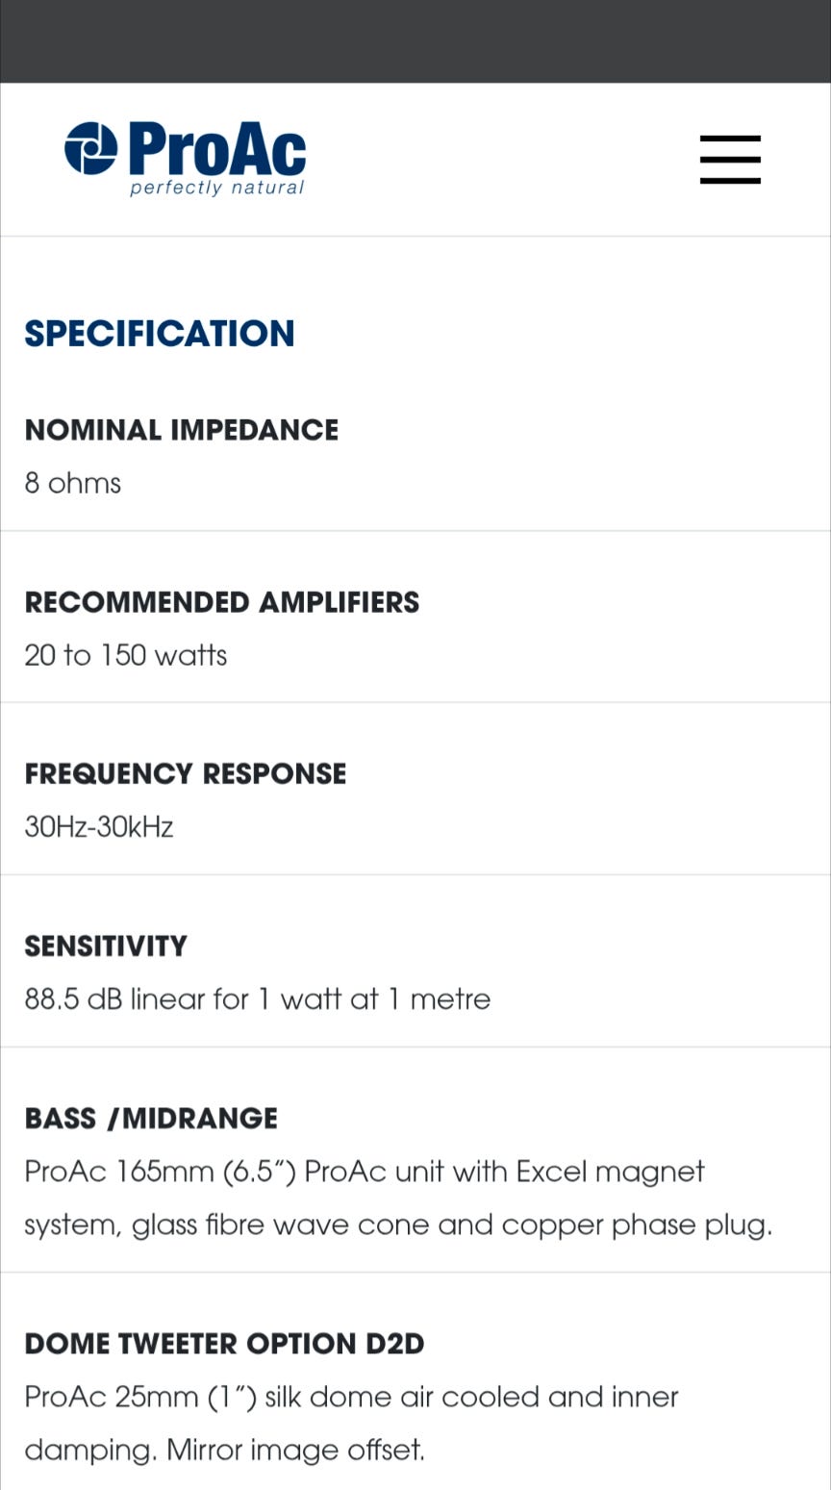Open the hamburger navigation menu
Image resolution: width=831 pixels, height=1490 pixels.
point(730,159)
